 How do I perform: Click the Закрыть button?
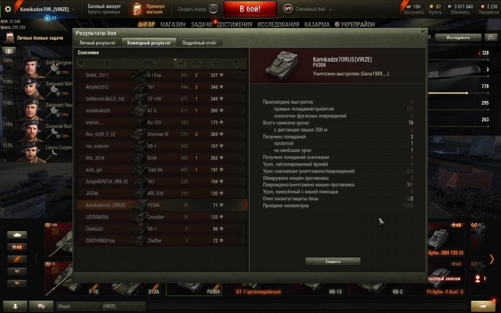click(333, 261)
